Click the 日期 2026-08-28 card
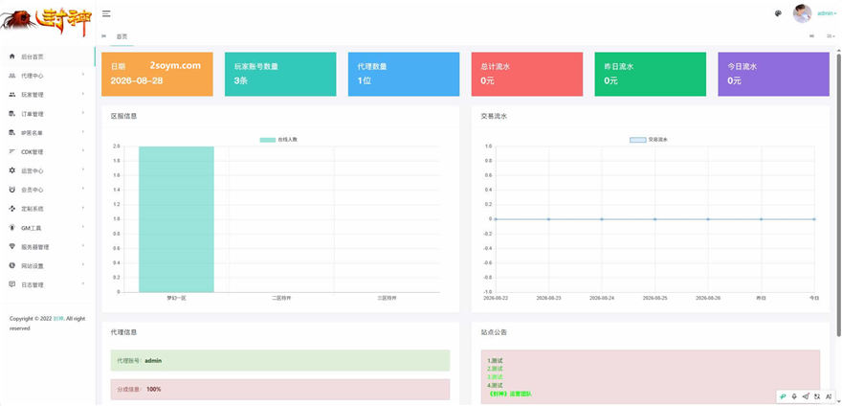The height and width of the screenshot is (406, 842). tap(157, 74)
